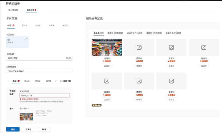
Task: Open the 卡片5 tab
Action: pos(65,26)
